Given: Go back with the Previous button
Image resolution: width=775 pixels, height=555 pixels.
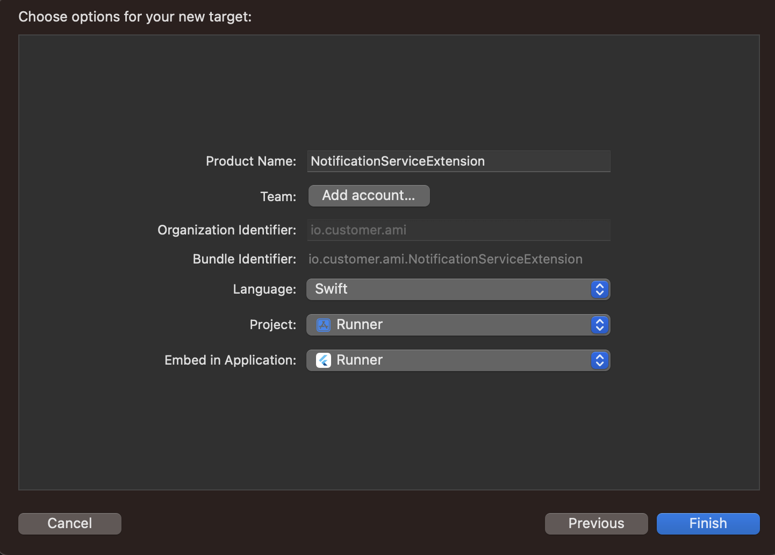Looking at the screenshot, I should coord(597,523).
